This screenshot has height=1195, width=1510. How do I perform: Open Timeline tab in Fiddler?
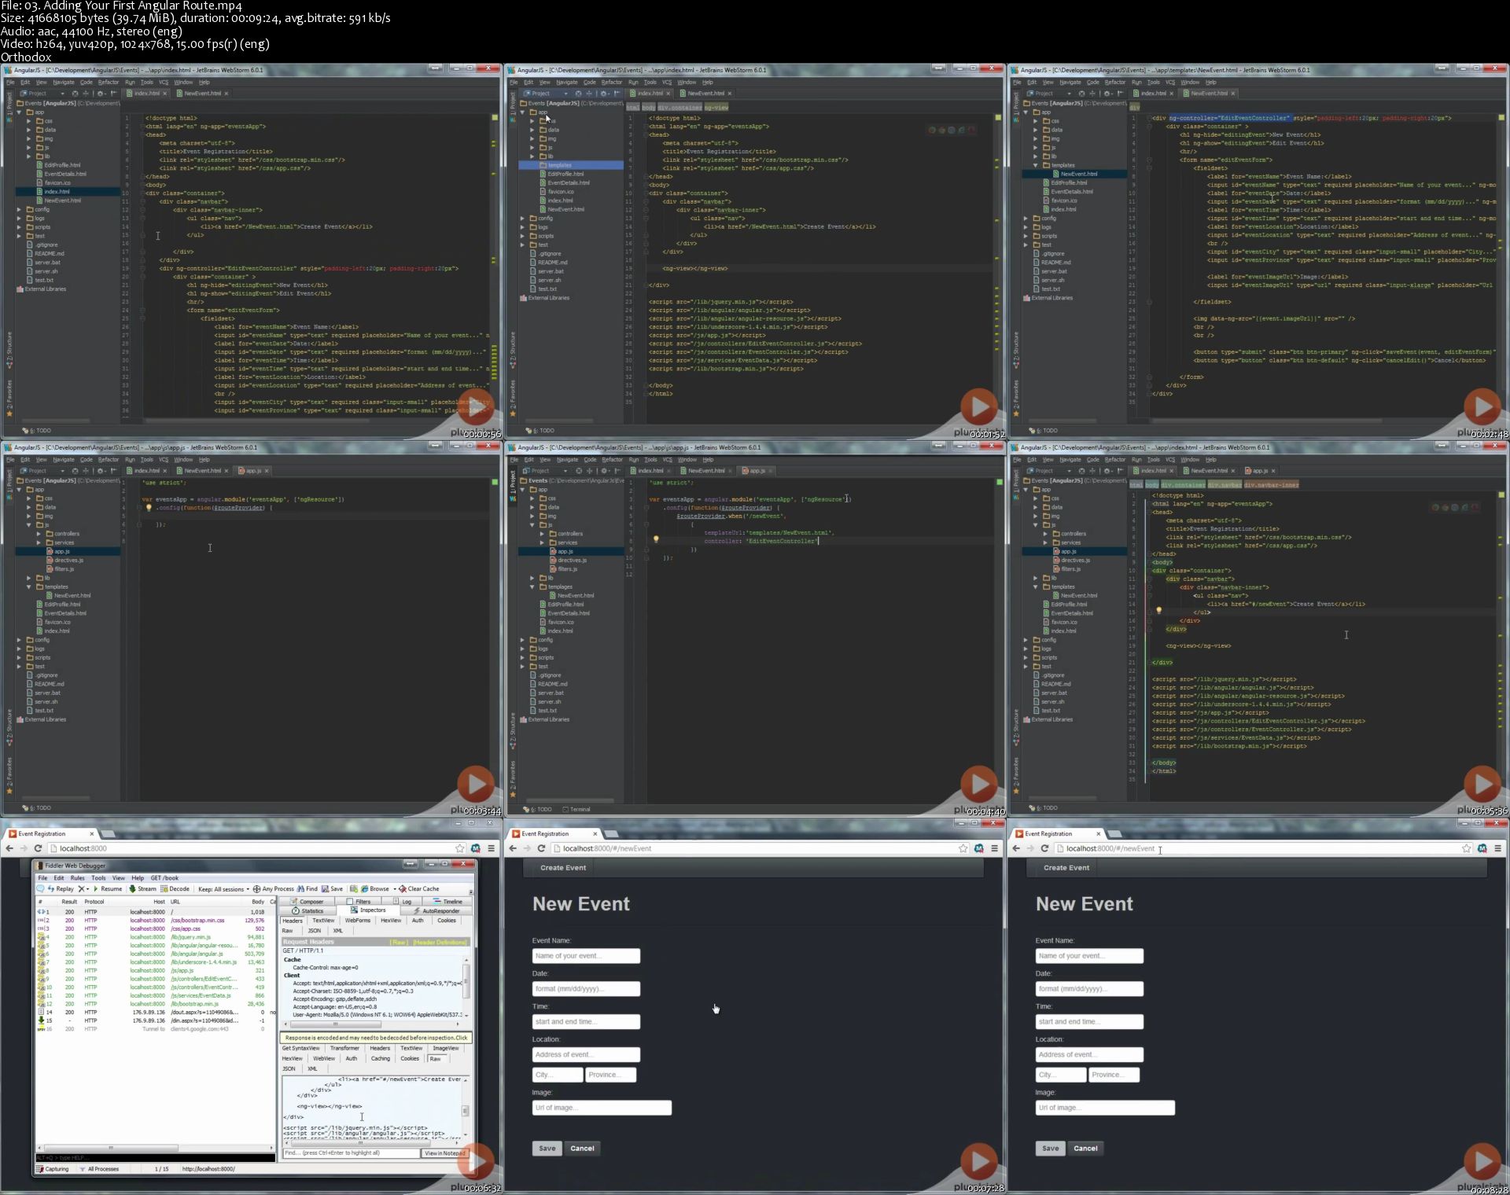click(447, 902)
